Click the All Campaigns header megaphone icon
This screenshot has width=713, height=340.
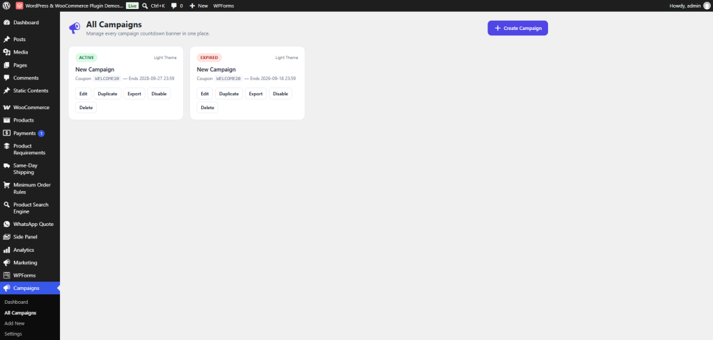coord(74,28)
